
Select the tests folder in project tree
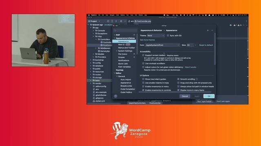point(100,80)
